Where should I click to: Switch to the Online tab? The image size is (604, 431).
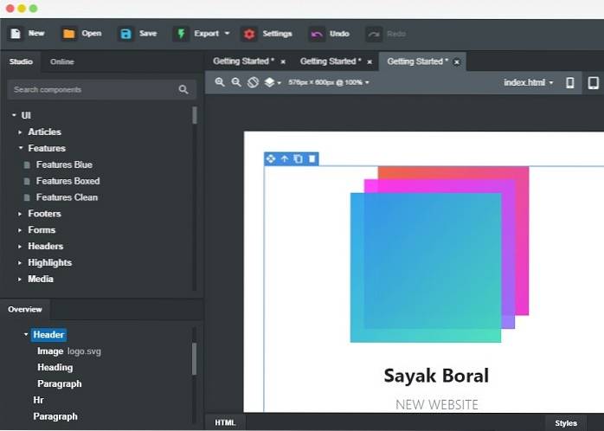tap(62, 61)
